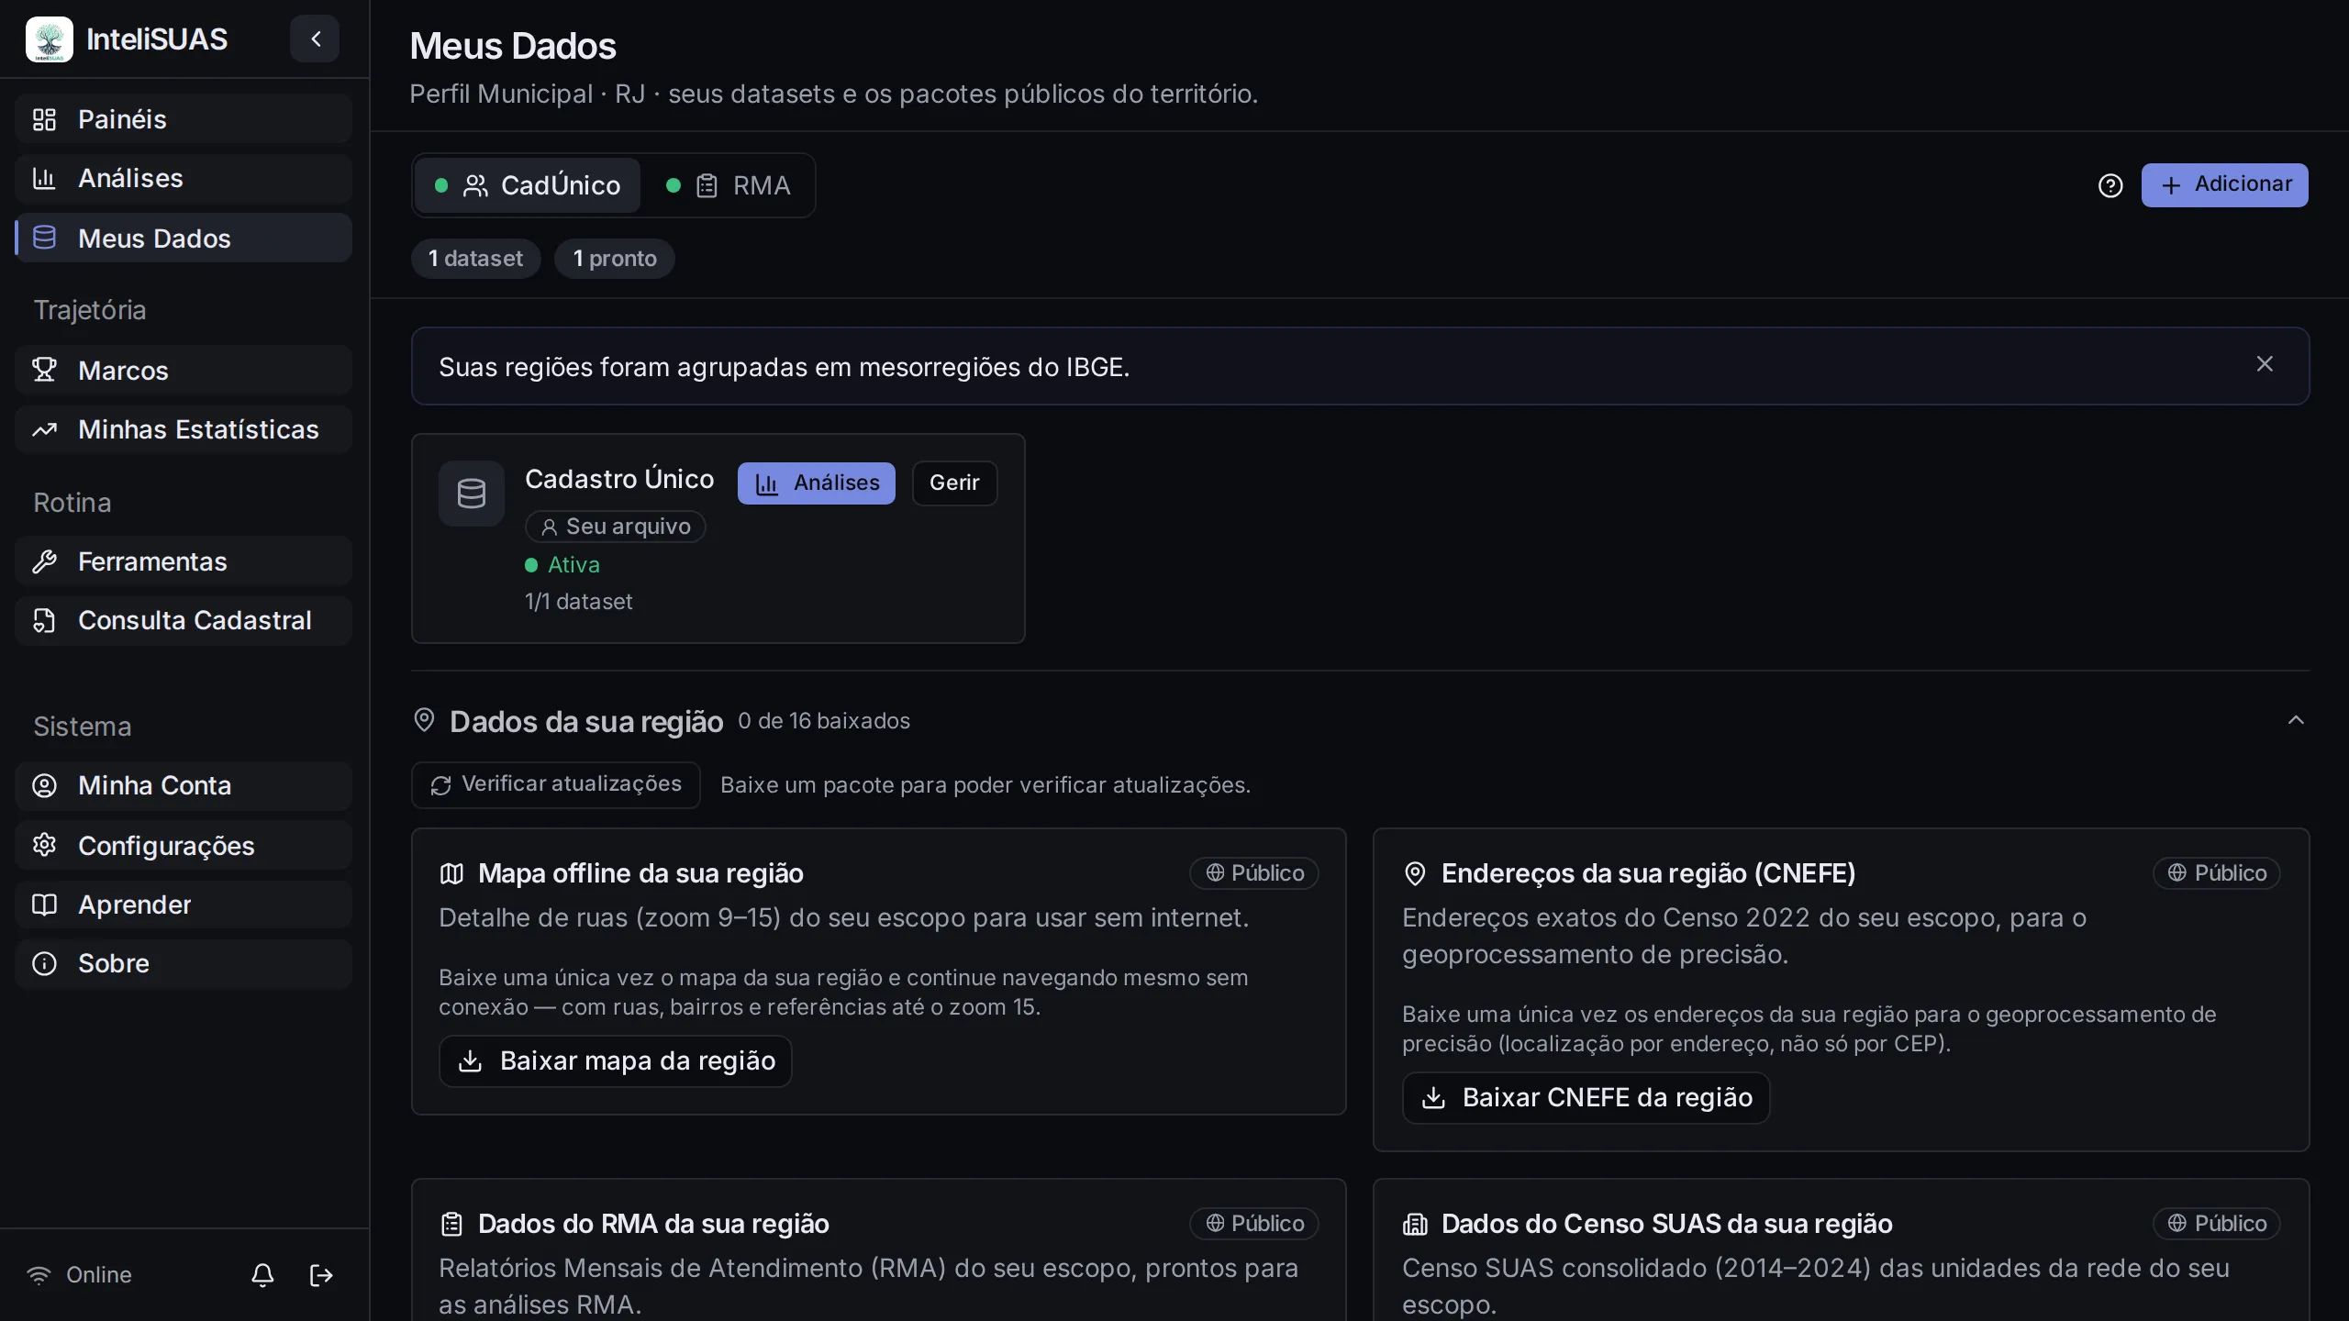Image resolution: width=2349 pixels, height=1321 pixels.
Task: Collapse the sidebar with the chevron button
Action: click(x=315, y=39)
